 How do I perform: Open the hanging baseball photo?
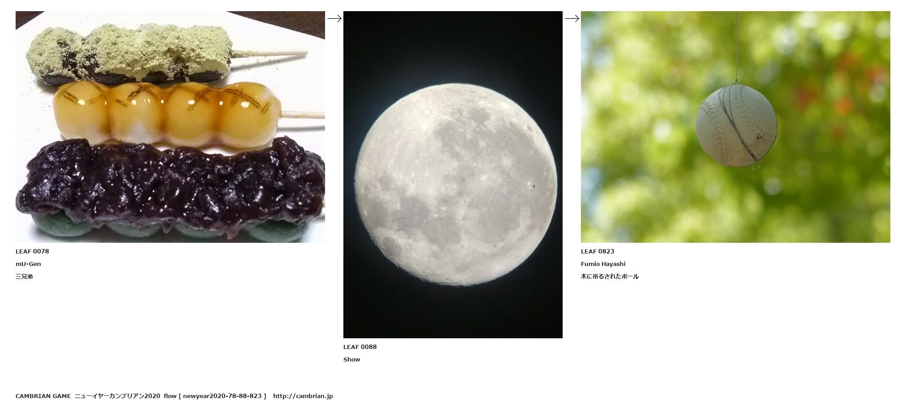[x=735, y=127]
